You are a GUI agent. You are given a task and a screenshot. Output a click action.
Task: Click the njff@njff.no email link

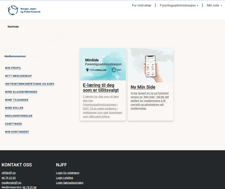8,173
